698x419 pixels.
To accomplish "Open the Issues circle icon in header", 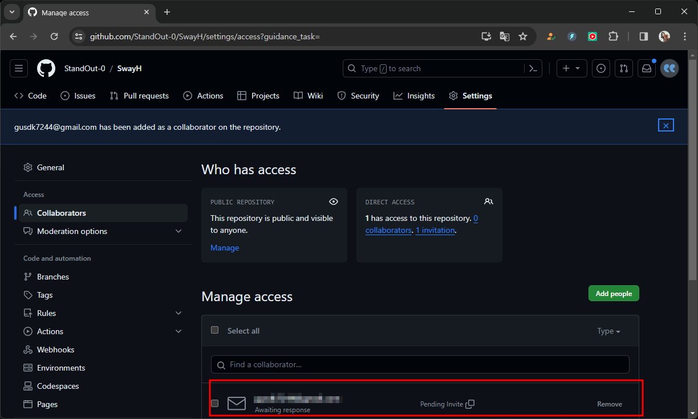I will coord(600,68).
